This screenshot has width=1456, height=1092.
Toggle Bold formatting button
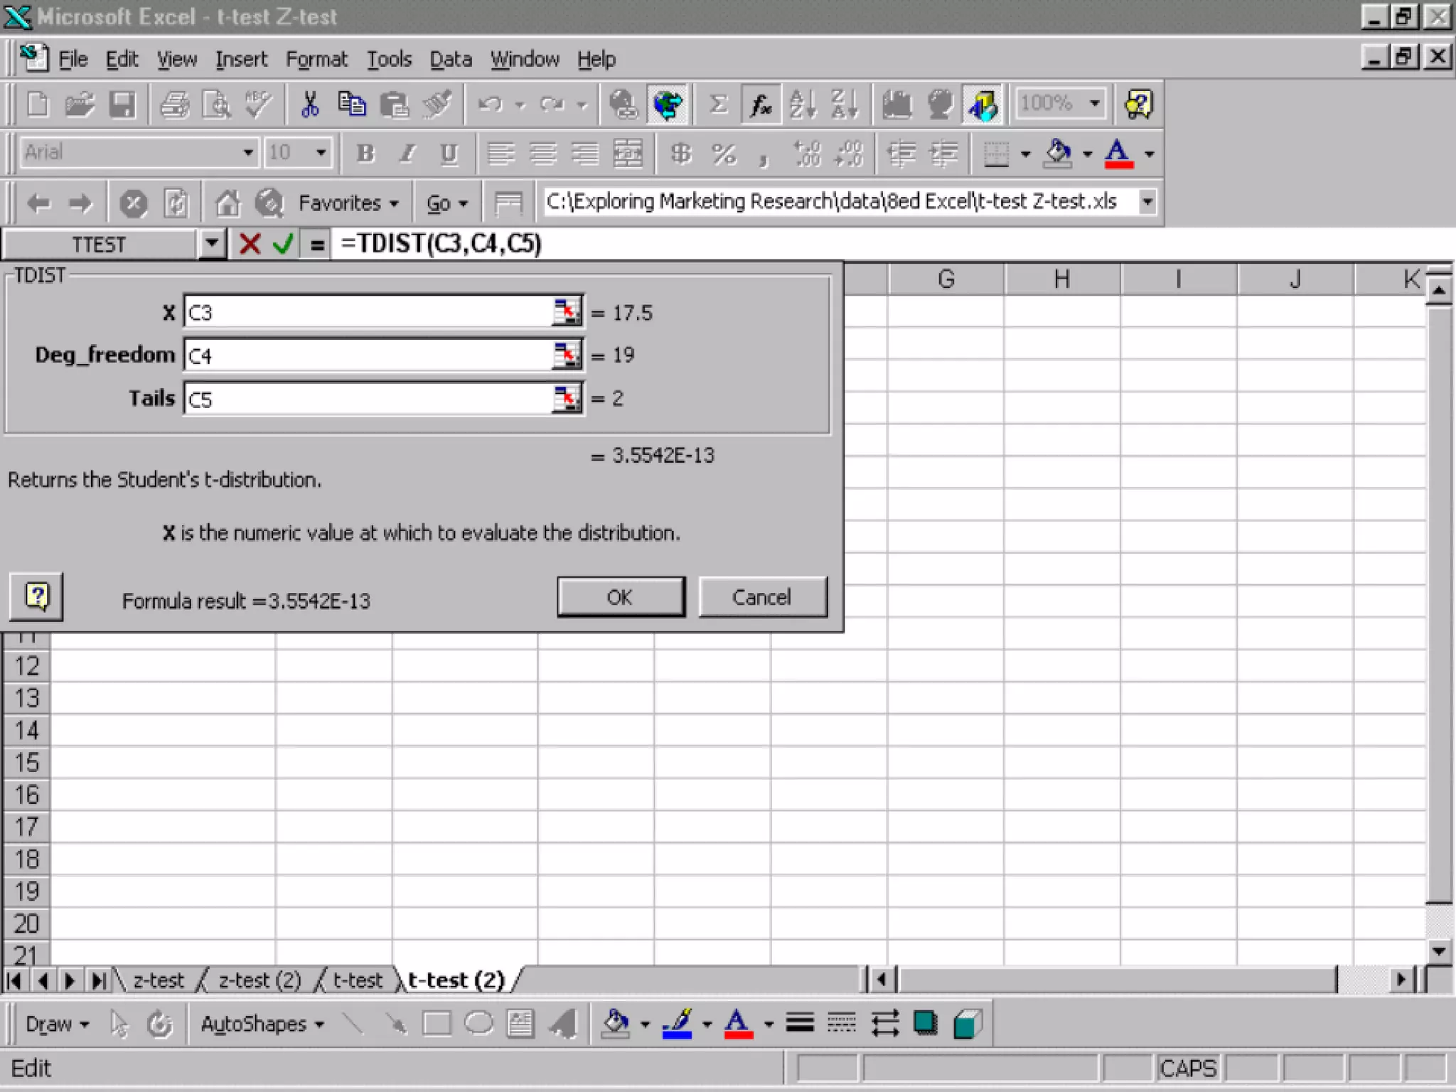click(x=365, y=153)
